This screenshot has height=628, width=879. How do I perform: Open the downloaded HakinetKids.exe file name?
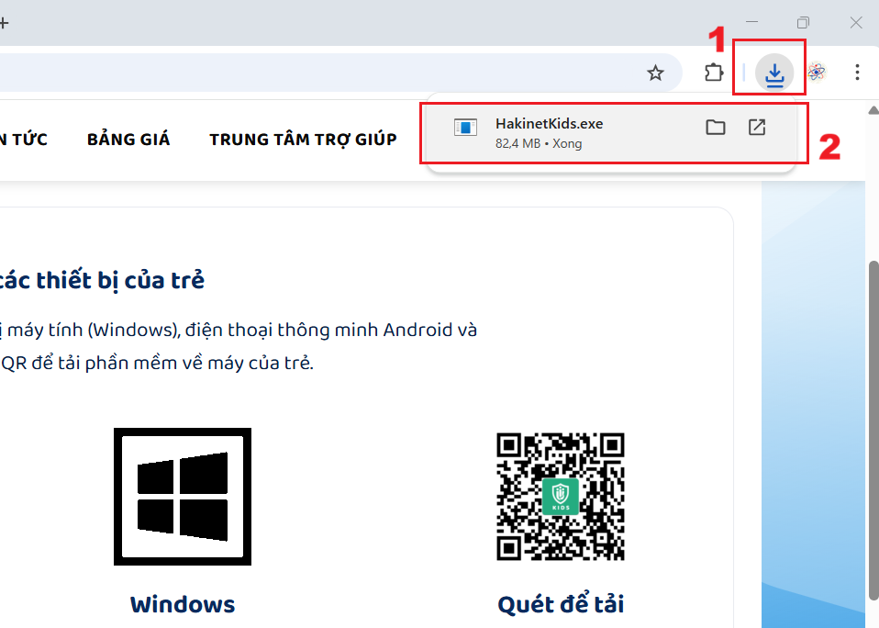(549, 124)
